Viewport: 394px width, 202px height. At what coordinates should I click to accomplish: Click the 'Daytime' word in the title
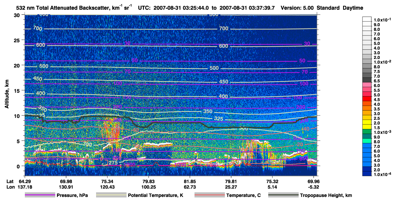pos(353,8)
